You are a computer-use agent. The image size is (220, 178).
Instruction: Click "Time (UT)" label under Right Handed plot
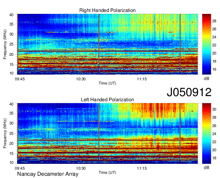(x=107, y=83)
